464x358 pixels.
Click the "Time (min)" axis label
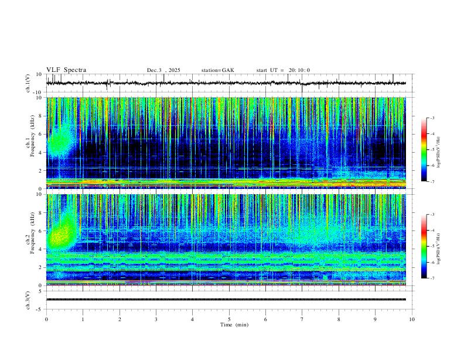[234, 325]
